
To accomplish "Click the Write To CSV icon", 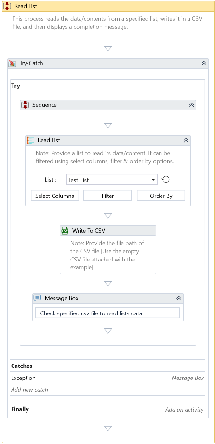I will 65,231.
